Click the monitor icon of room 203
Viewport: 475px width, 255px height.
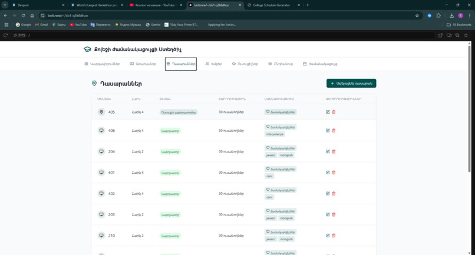[101, 214]
